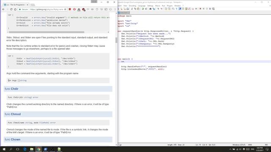Click Paste icon in Notepad++ toolbar
The height and width of the screenshot is (152, 271).
(138, 9)
